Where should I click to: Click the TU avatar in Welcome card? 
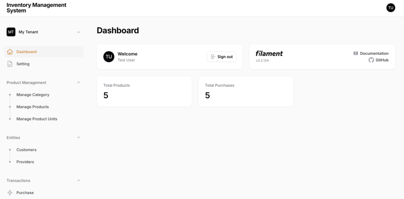[x=109, y=57]
